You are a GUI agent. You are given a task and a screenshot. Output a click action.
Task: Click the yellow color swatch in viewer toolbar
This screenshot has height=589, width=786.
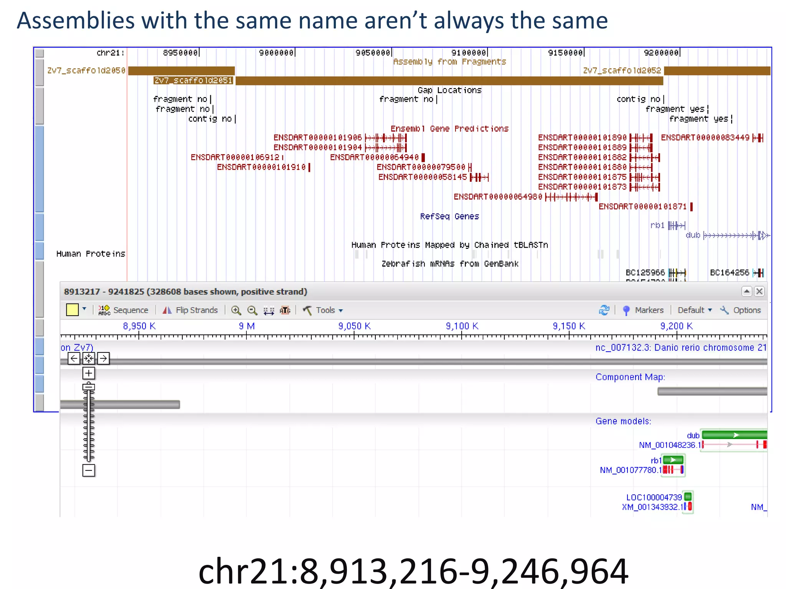72,309
